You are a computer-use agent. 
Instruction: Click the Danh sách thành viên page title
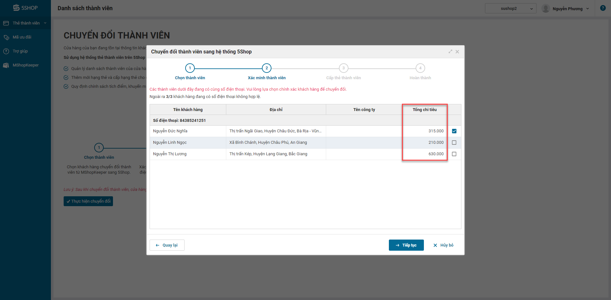pos(85,8)
